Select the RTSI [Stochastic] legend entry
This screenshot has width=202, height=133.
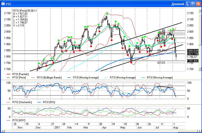pos(22,102)
